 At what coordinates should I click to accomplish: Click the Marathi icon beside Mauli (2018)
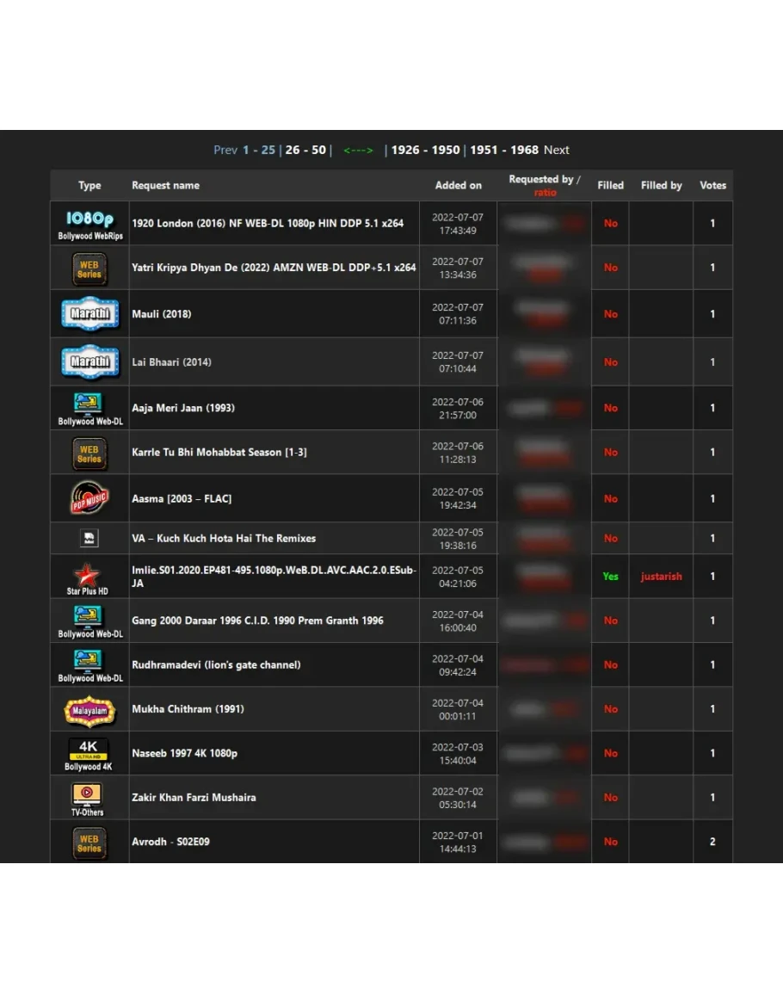(x=89, y=314)
